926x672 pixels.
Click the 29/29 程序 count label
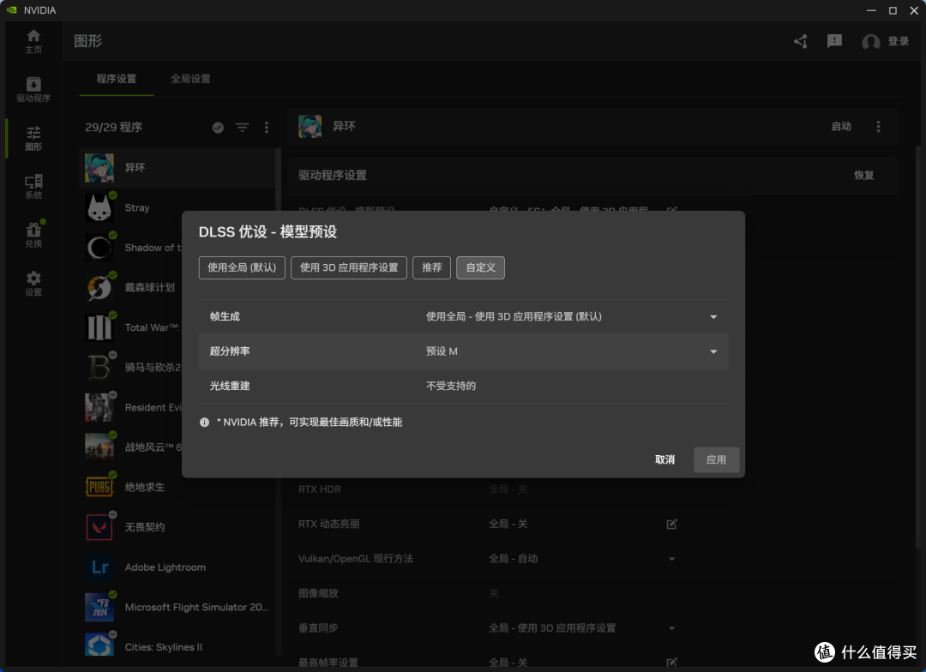(x=113, y=127)
